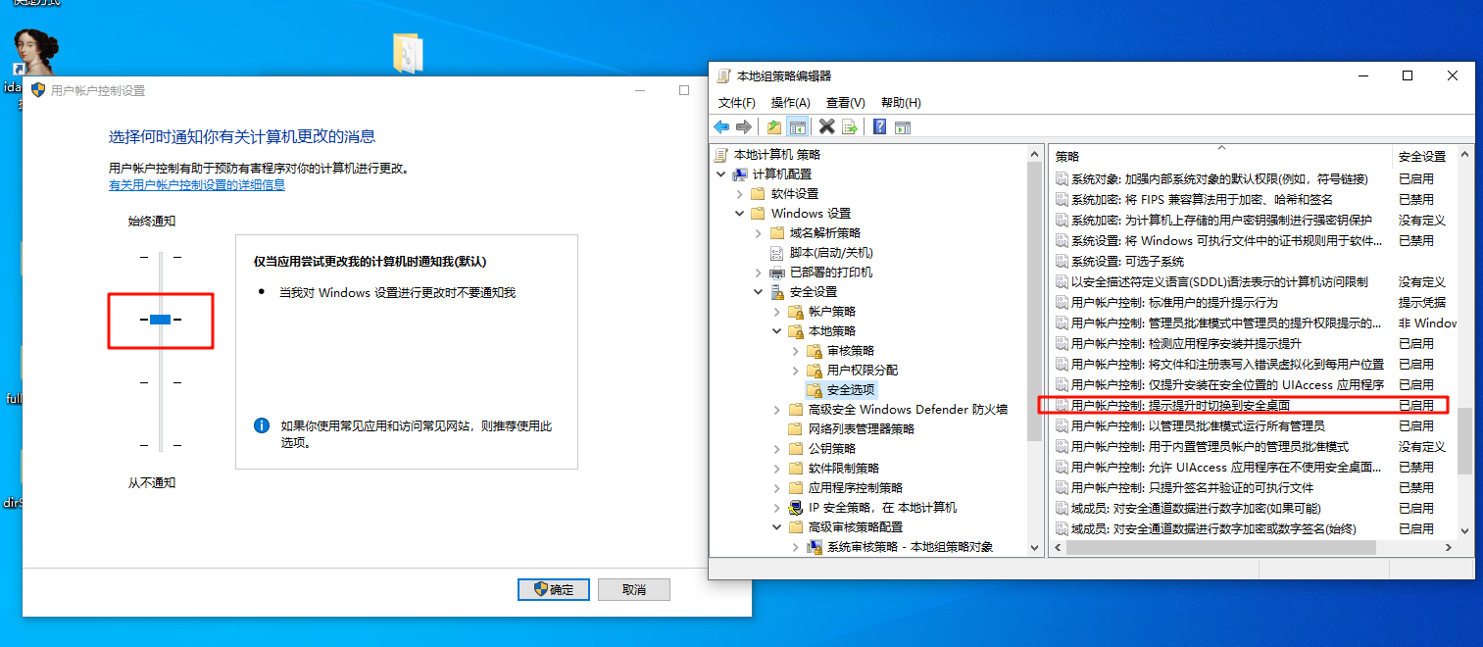
Task: Click the printer icon beside 已部署的打印机
Action: 778,273
